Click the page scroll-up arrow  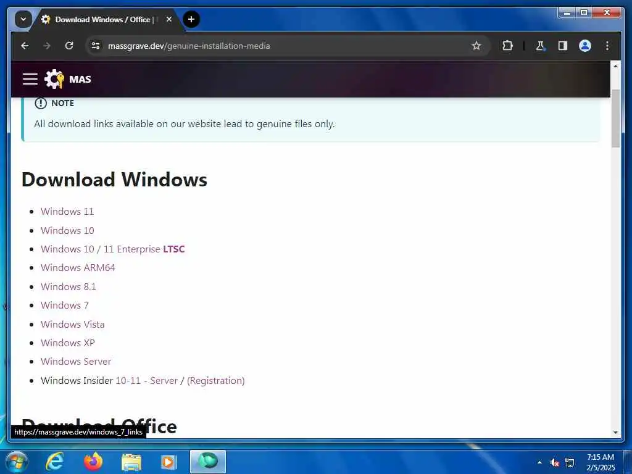click(x=615, y=66)
